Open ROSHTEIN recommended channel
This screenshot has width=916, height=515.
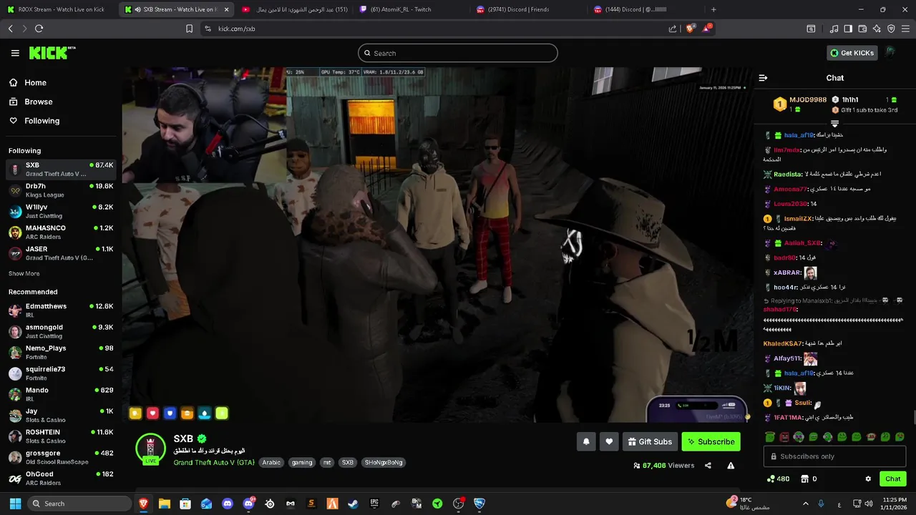click(x=61, y=436)
